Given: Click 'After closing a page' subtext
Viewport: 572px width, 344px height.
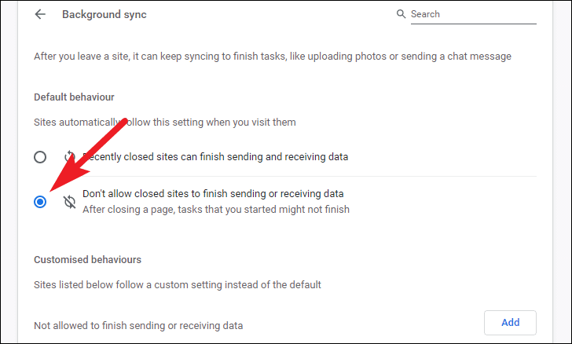Looking at the screenshot, I should (216, 210).
